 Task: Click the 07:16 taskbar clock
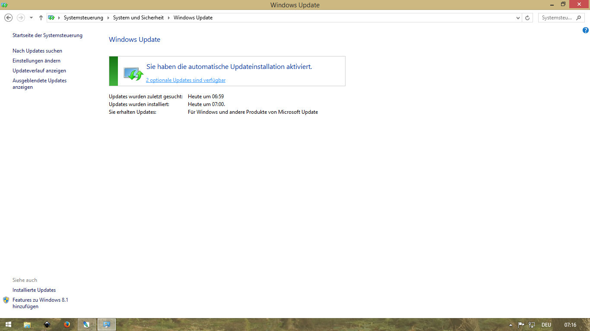[x=571, y=325]
